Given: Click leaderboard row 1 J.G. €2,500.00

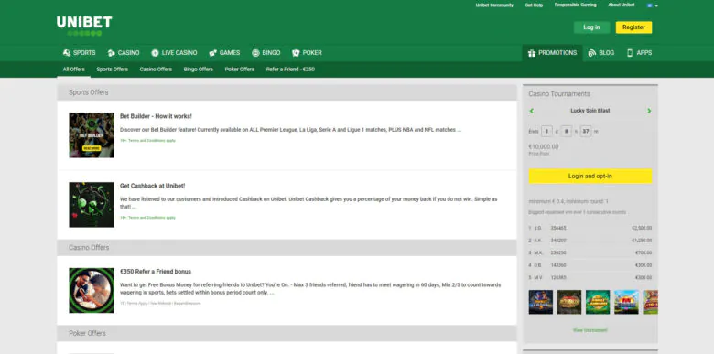Looking at the screenshot, I should 590,228.
